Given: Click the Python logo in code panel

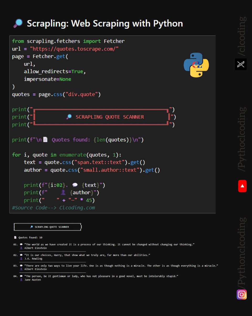Looking at the screenshot, I should click(x=196, y=65).
